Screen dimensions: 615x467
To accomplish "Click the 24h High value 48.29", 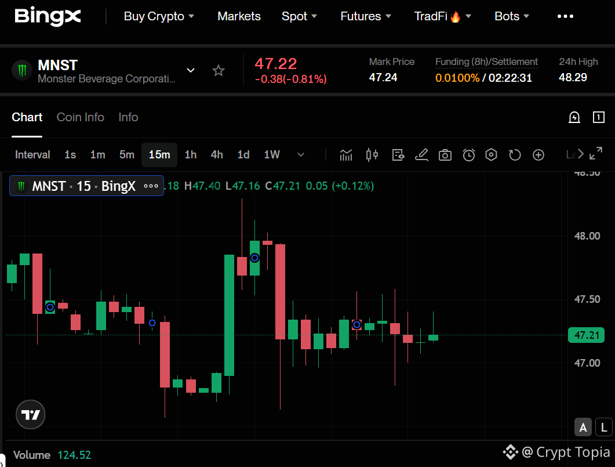I will coord(573,77).
